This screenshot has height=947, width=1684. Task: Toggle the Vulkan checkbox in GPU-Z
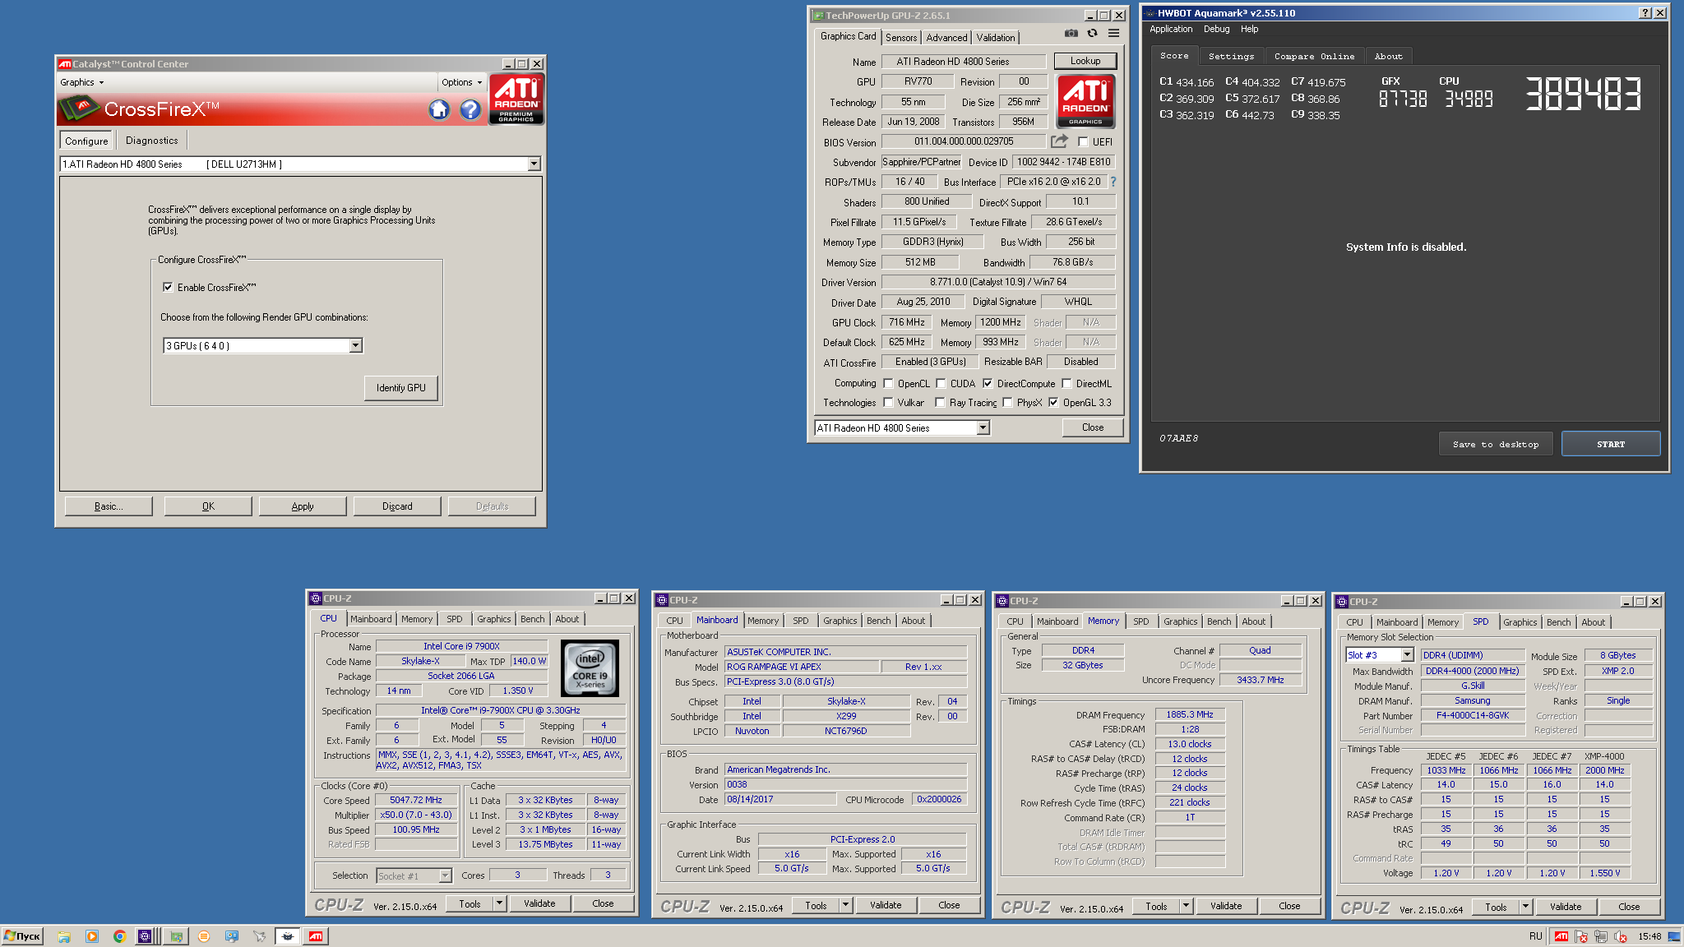[x=888, y=402]
